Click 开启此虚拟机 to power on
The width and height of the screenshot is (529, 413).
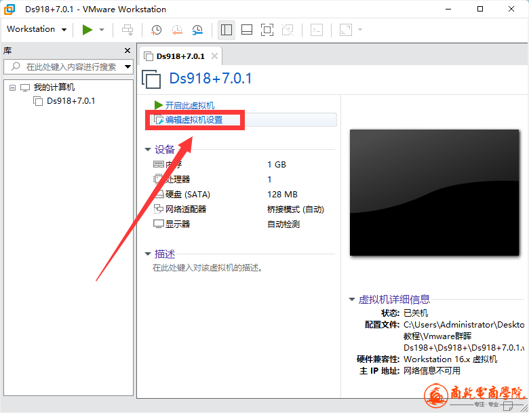coord(190,105)
